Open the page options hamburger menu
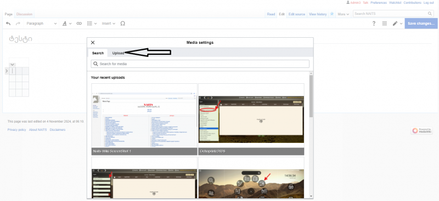The width and height of the screenshot is (439, 201). (385, 24)
